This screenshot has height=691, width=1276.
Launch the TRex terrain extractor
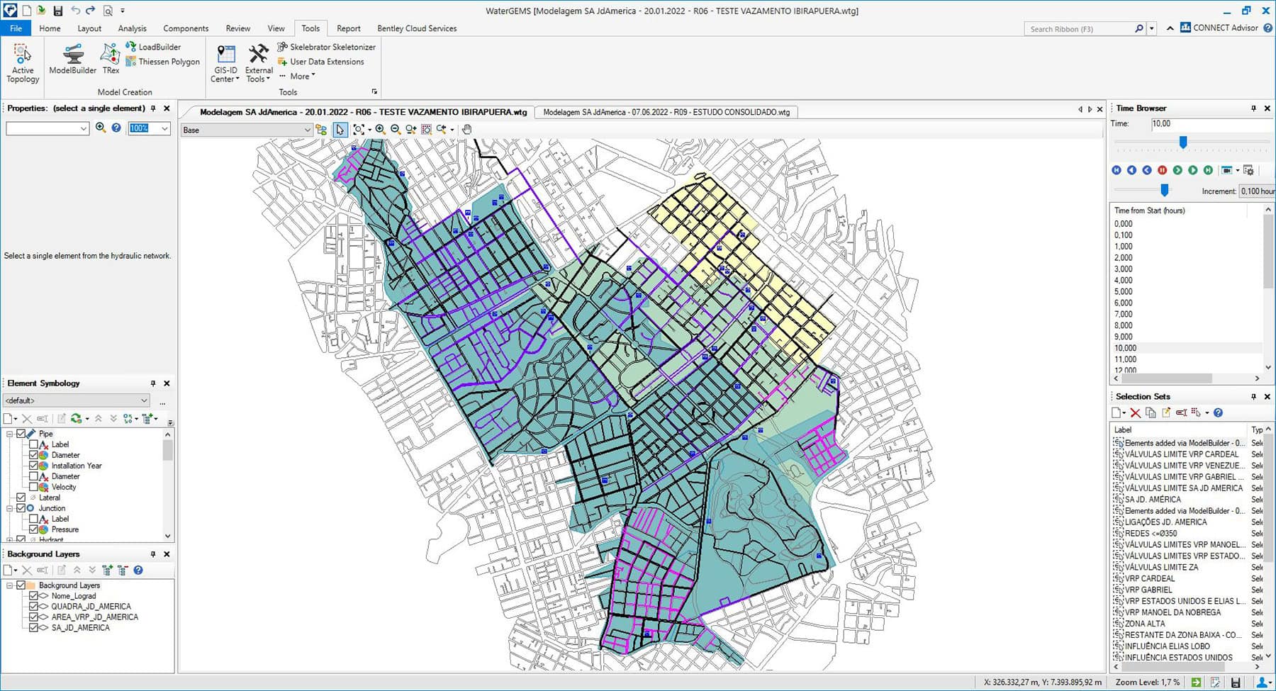(111, 59)
